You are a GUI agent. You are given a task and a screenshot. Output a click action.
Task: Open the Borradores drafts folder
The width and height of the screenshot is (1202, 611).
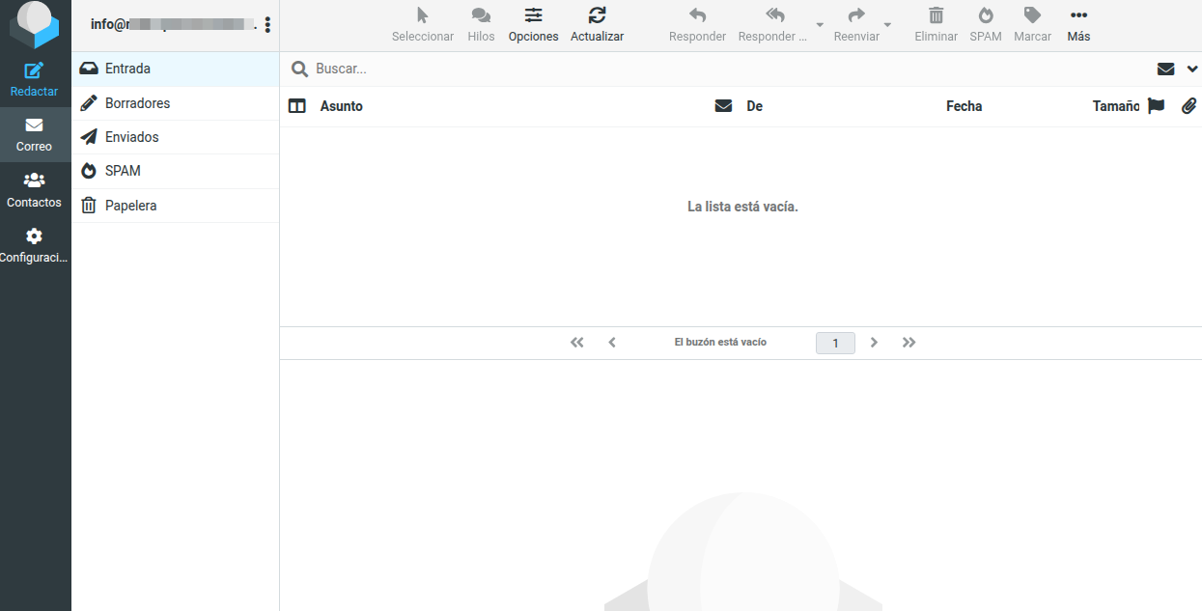tap(176, 103)
